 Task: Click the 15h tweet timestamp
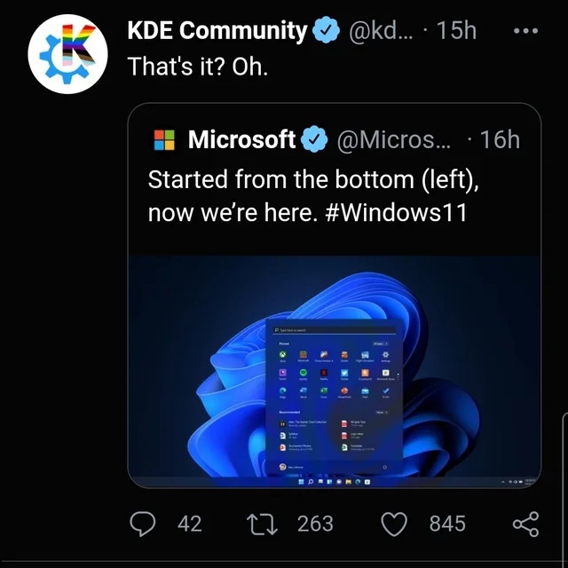[457, 30]
